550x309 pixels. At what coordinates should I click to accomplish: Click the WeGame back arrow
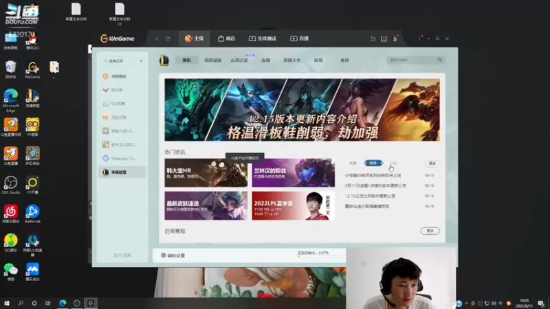[x=157, y=38]
